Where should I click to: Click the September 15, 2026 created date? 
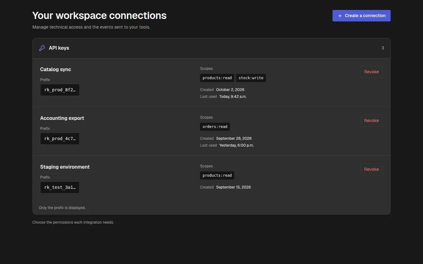tap(234, 187)
